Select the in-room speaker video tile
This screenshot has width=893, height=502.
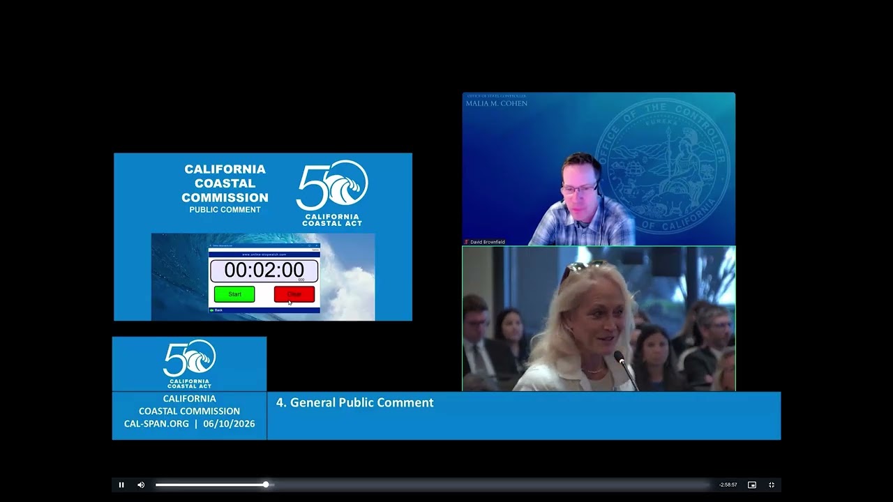[x=599, y=319]
